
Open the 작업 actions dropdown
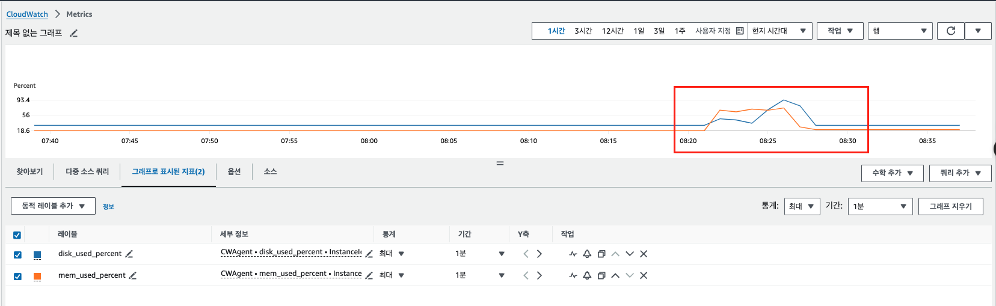click(840, 31)
